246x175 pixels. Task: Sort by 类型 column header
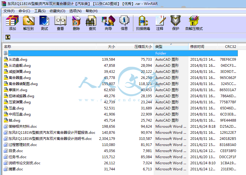point(171,47)
